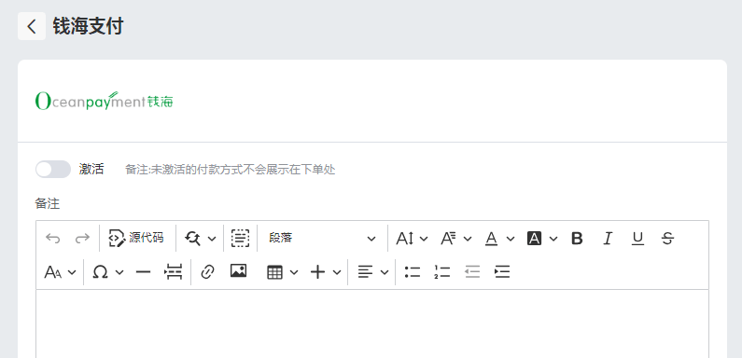This screenshot has height=358, width=742.
Task: Insert a horizontal line
Action: 143,272
